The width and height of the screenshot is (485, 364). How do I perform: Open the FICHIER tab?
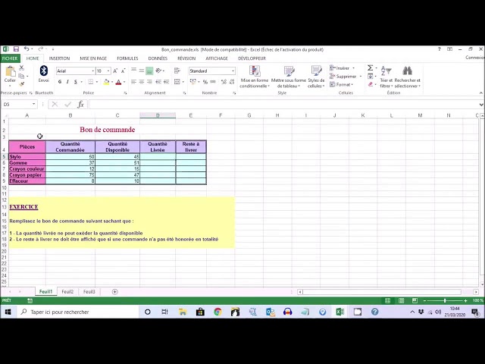pos(10,58)
